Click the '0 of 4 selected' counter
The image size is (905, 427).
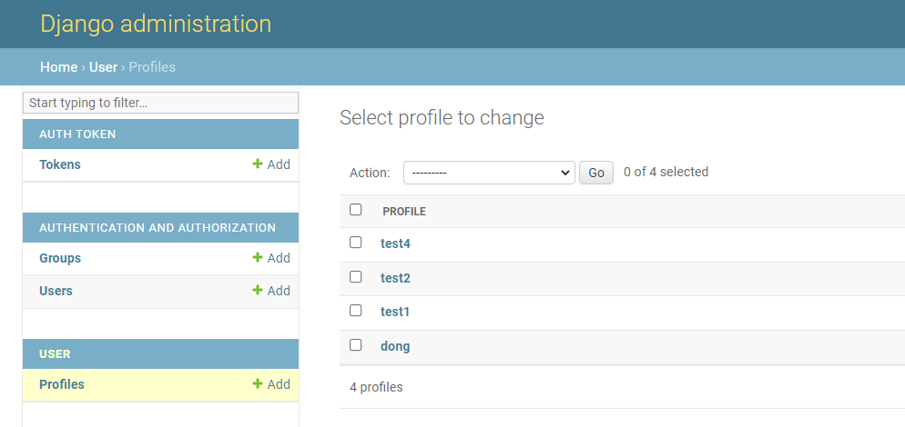[x=666, y=172]
